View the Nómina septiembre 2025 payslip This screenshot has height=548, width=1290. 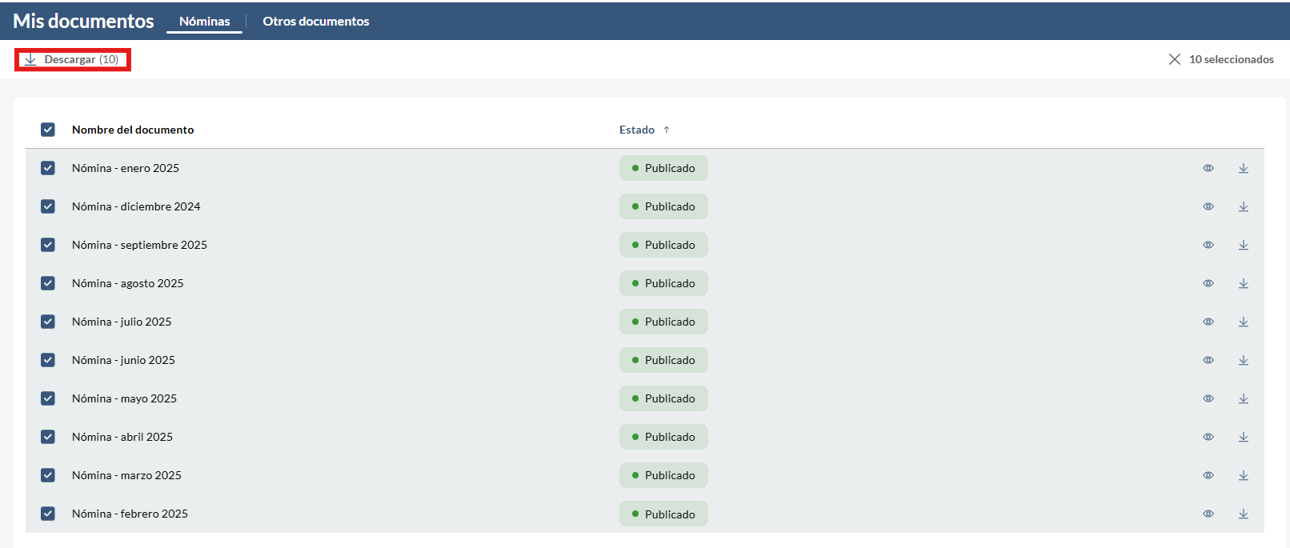point(1208,245)
